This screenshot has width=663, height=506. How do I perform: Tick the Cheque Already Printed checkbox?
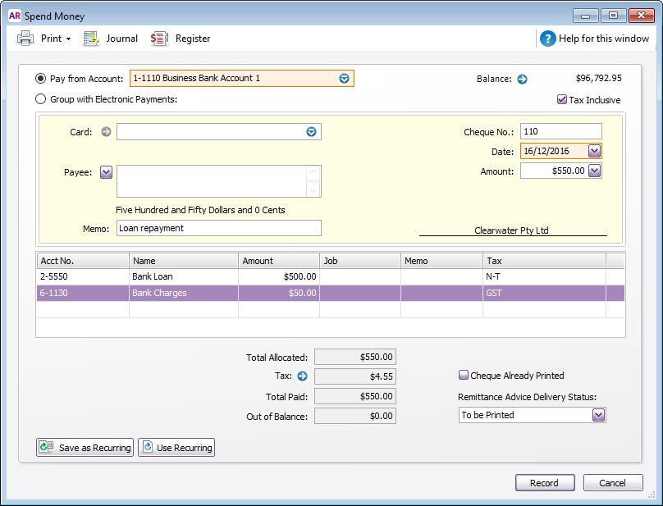pyautogui.click(x=464, y=376)
